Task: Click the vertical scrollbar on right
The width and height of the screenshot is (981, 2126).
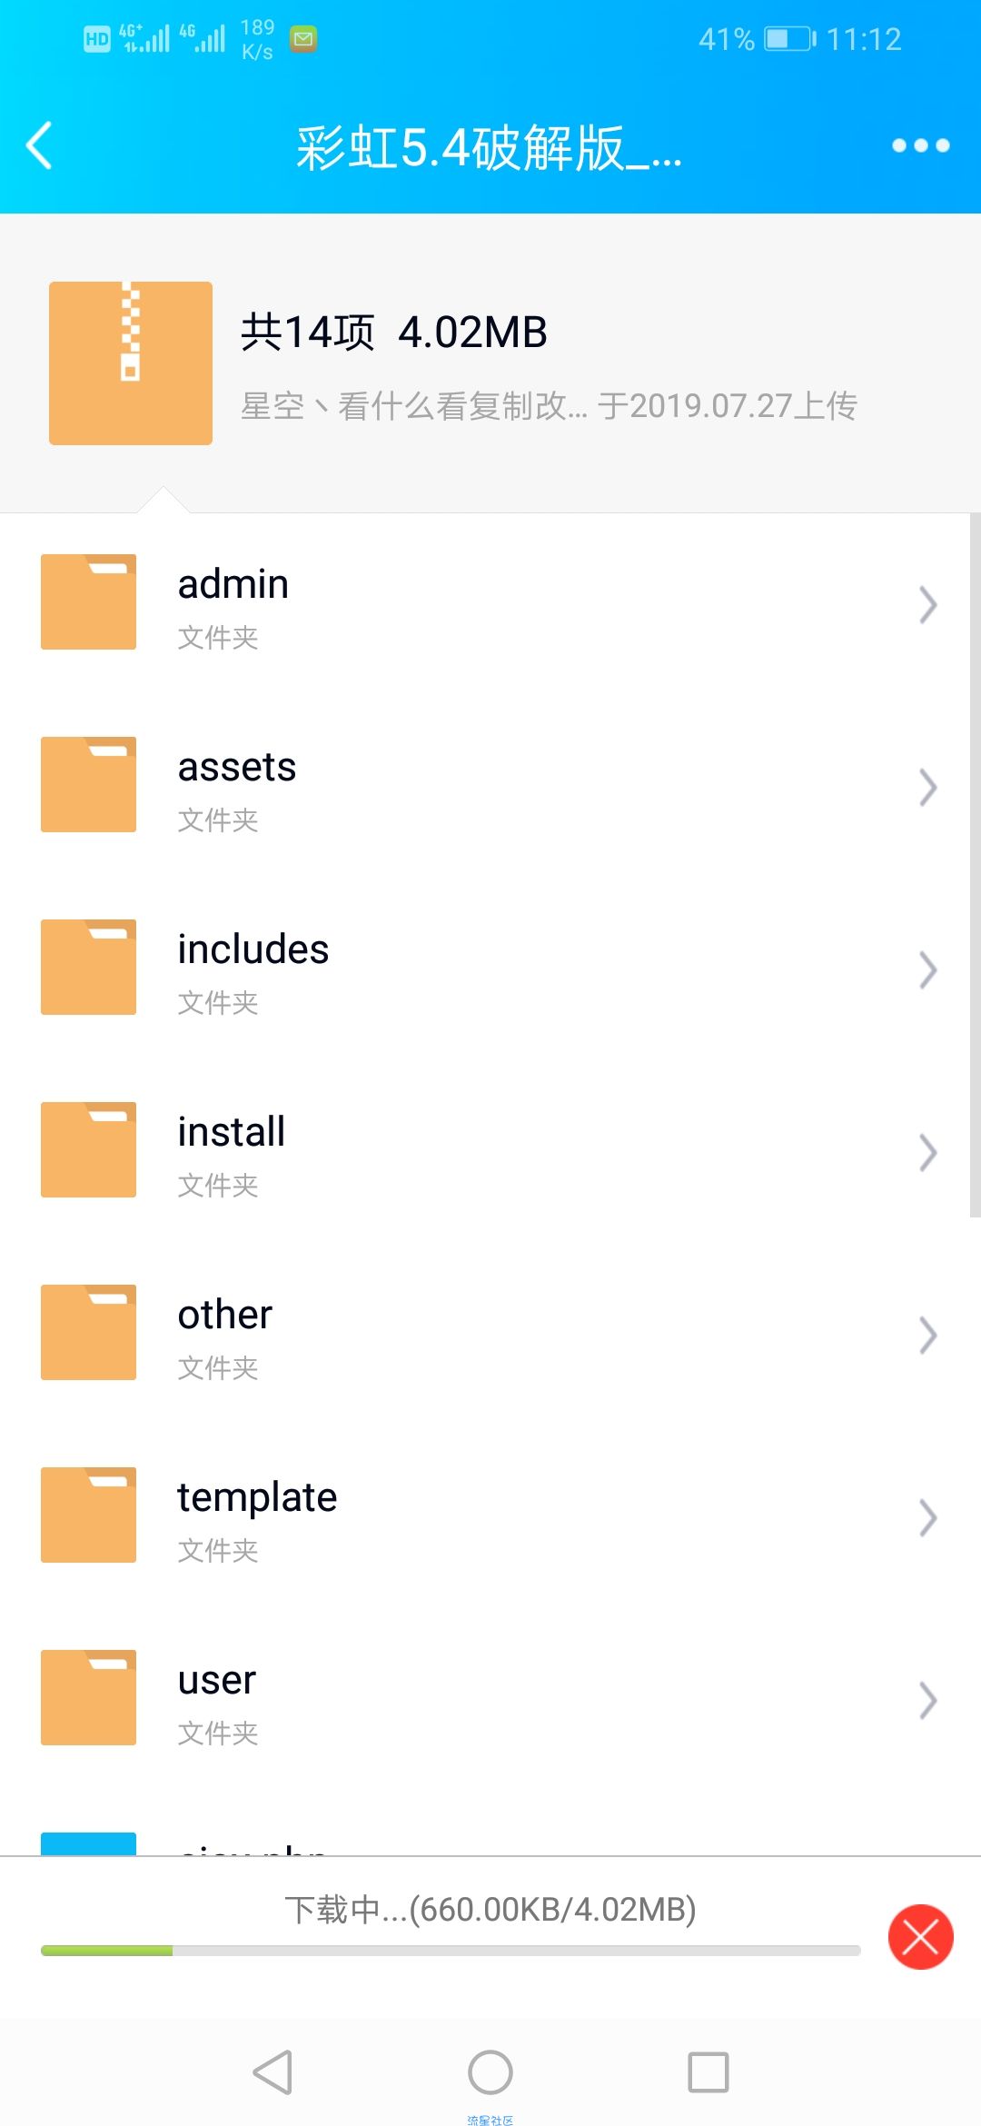Action: (975, 865)
